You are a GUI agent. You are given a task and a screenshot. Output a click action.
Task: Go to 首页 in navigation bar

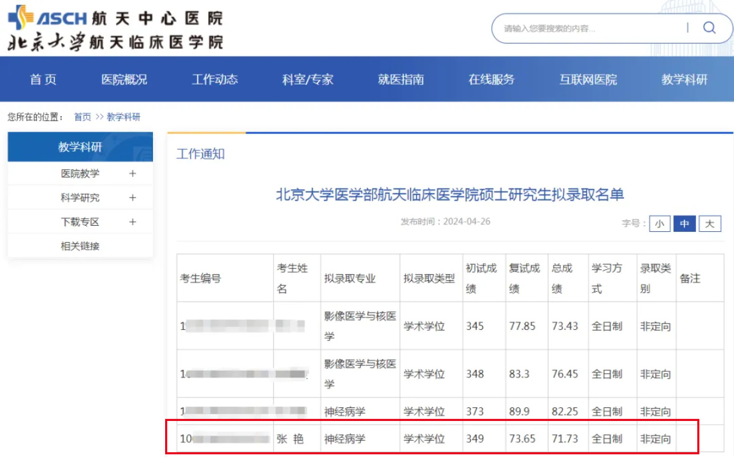point(43,80)
